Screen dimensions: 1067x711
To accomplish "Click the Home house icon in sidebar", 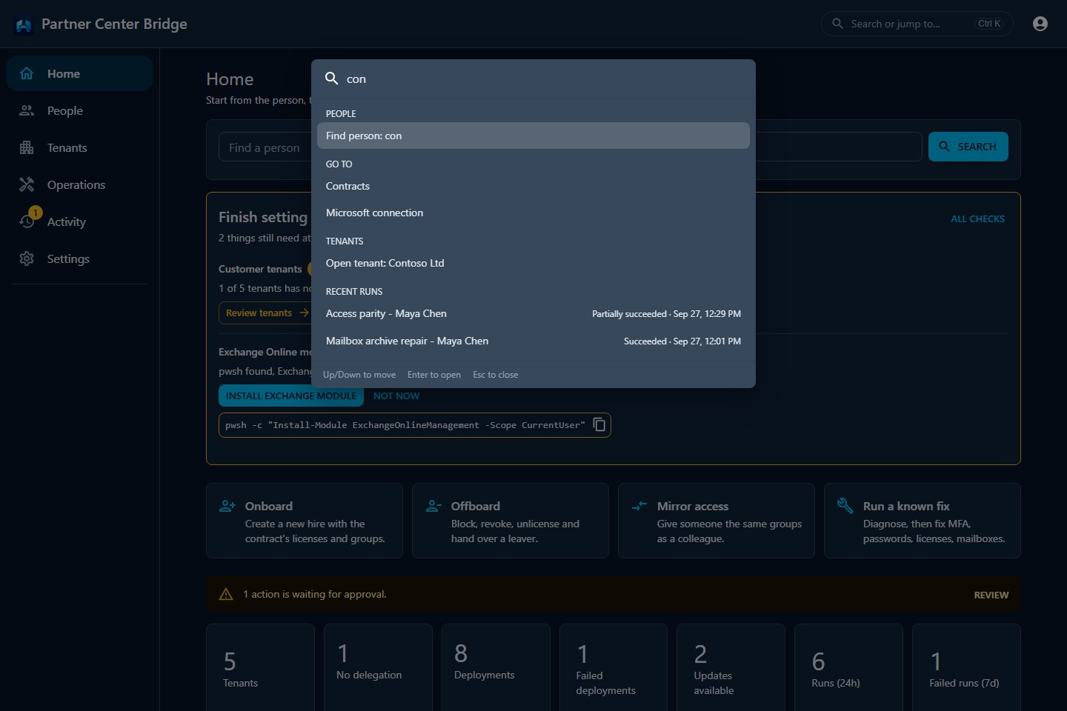I will [27, 73].
